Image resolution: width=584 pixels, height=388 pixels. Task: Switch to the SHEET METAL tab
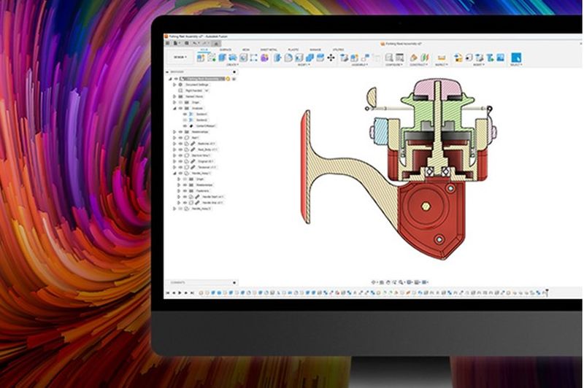pos(269,50)
